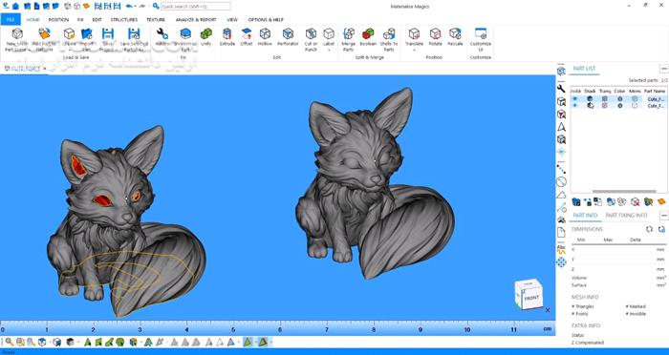
Task: Launch the Perforator tool
Action: click(288, 37)
